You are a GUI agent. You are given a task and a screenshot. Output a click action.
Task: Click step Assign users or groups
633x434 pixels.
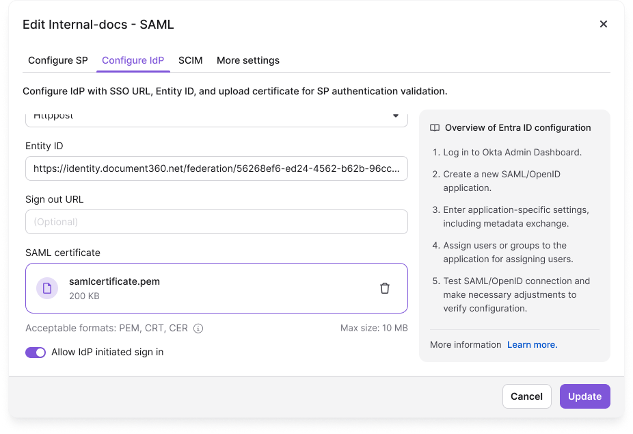pos(509,252)
